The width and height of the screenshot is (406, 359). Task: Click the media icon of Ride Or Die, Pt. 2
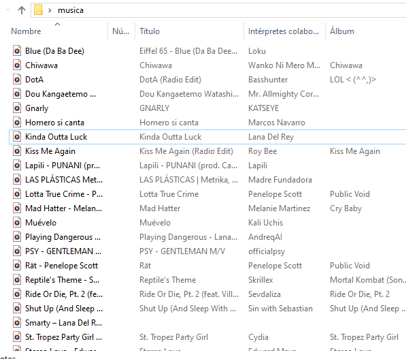17,294
